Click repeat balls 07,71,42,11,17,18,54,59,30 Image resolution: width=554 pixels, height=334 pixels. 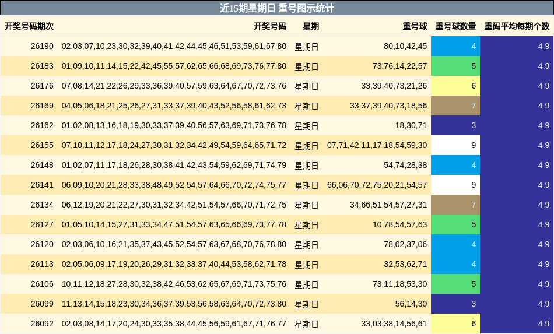click(x=377, y=145)
